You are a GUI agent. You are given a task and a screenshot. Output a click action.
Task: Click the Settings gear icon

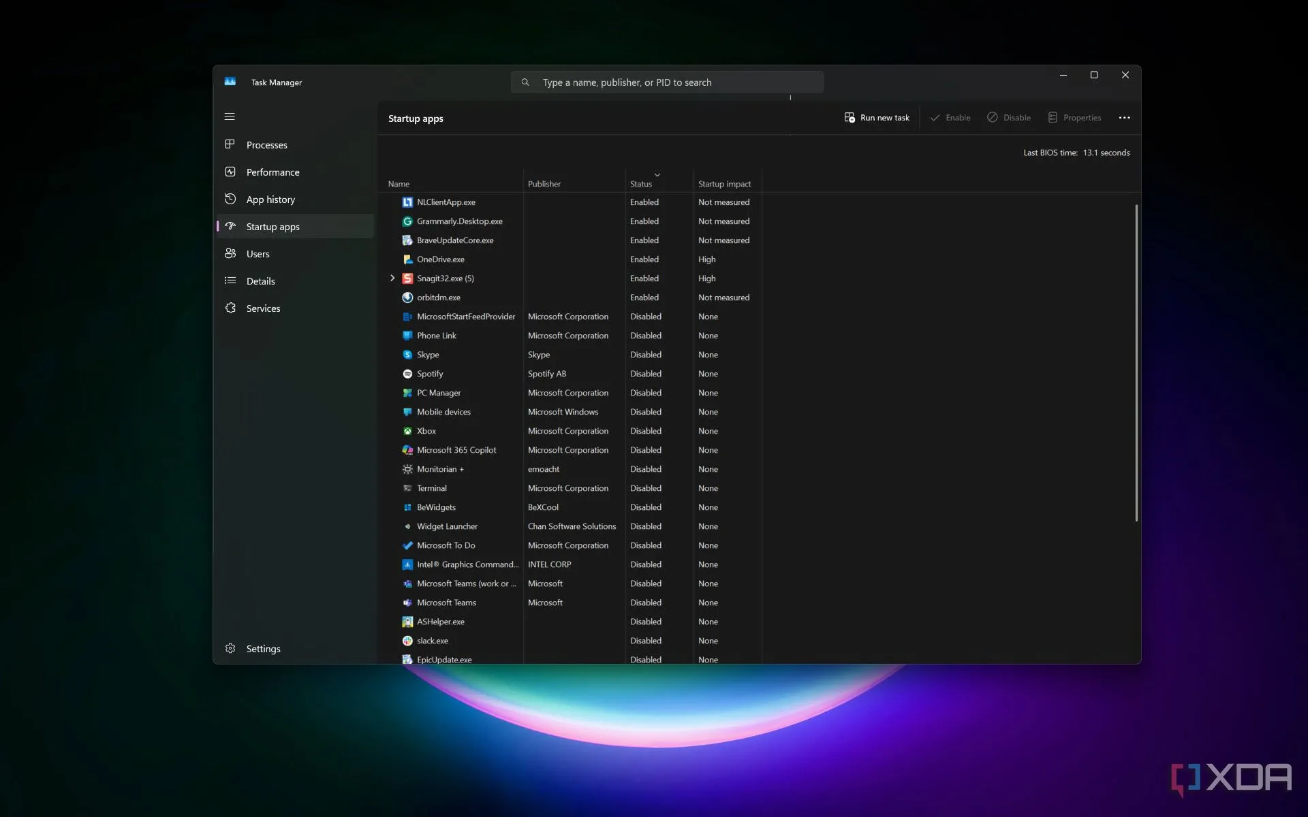[230, 648]
